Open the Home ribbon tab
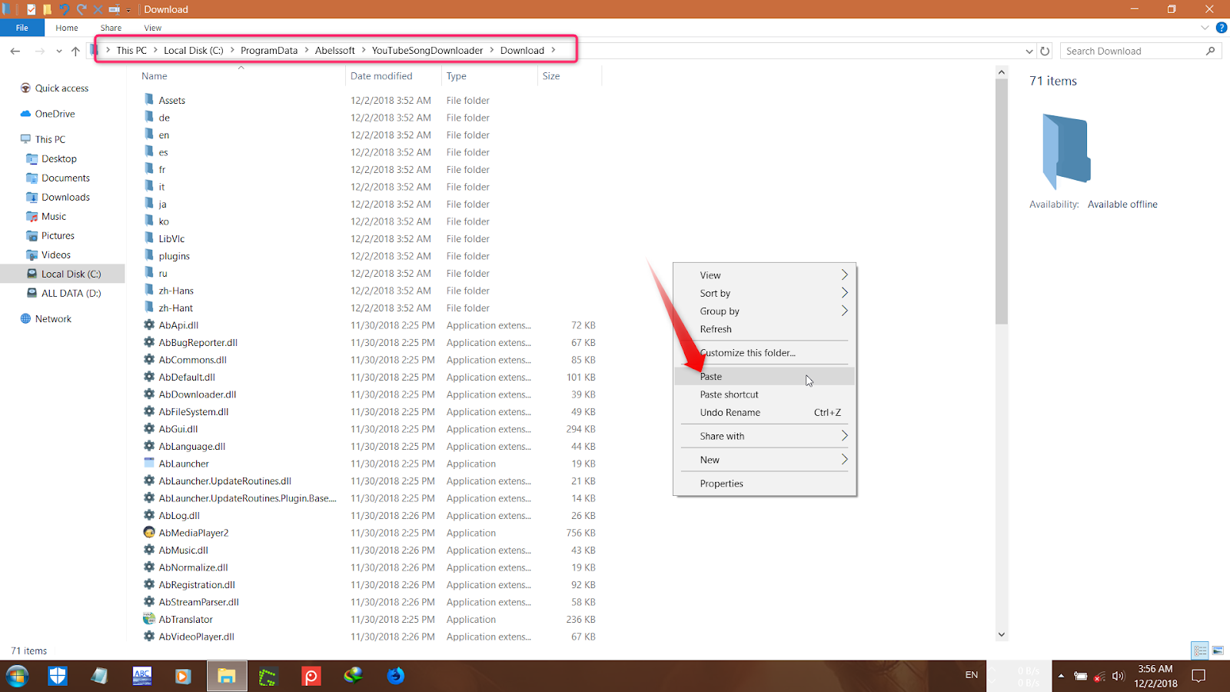This screenshot has width=1230, height=692. coord(67,28)
